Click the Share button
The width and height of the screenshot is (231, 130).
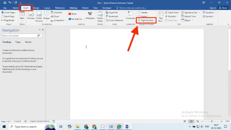pyautogui.click(x=223, y=8)
